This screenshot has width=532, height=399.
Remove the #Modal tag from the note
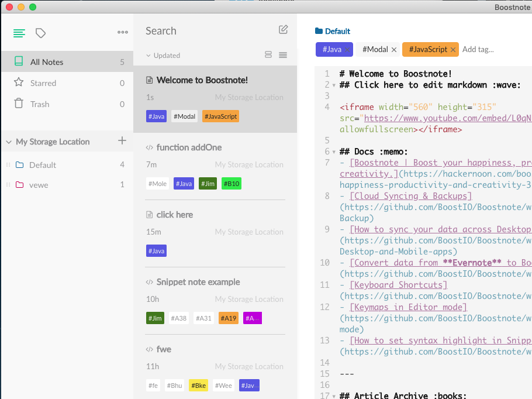394,50
